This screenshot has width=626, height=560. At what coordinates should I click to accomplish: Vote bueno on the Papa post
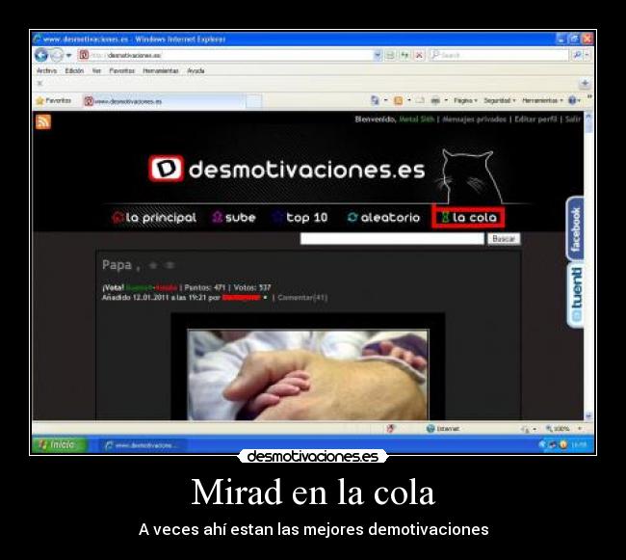click(x=139, y=287)
